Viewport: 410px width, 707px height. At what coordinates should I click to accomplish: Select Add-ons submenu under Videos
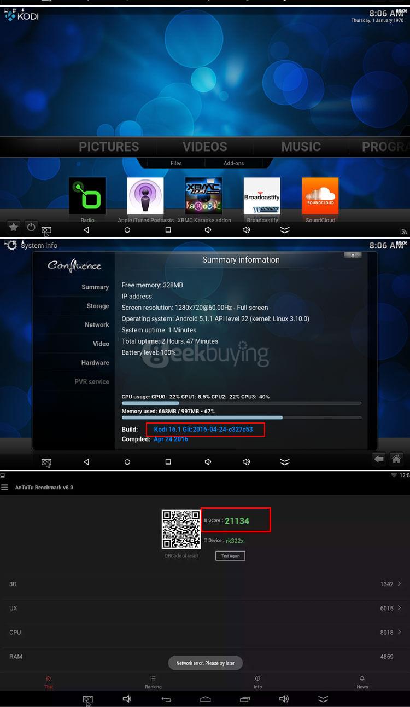pos(233,163)
